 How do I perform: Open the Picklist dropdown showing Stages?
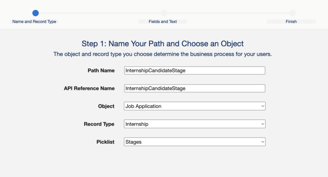(194, 142)
